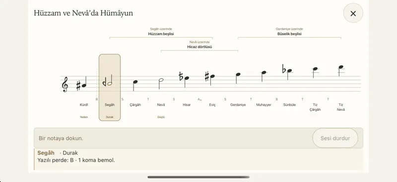Click the Sesi durdur button

(x=335, y=138)
